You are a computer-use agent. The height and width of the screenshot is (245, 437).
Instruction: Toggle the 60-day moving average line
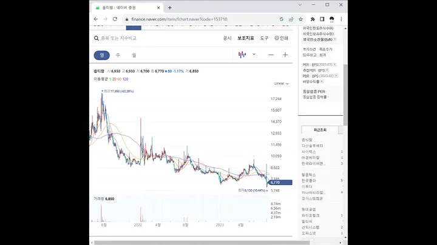(120, 79)
